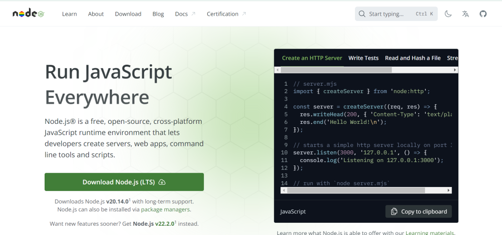Click the tab strip scrollbar right arrow
The width and height of the screenshot is (502, 235).
454,70
